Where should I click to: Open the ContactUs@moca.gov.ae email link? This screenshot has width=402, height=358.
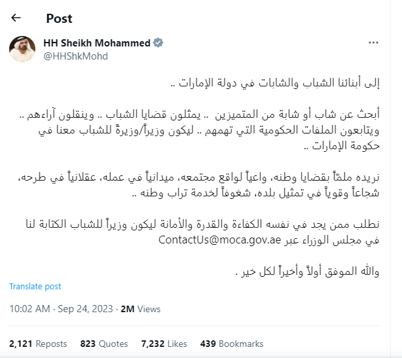(220, 240)
